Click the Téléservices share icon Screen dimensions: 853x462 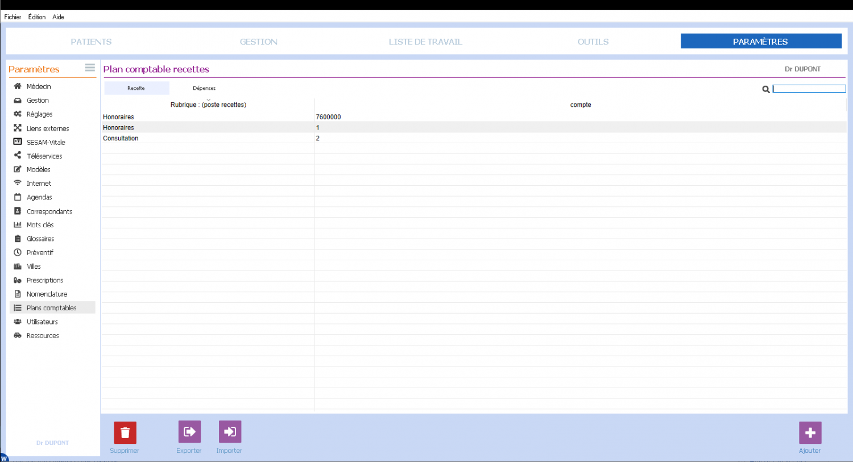18,156
